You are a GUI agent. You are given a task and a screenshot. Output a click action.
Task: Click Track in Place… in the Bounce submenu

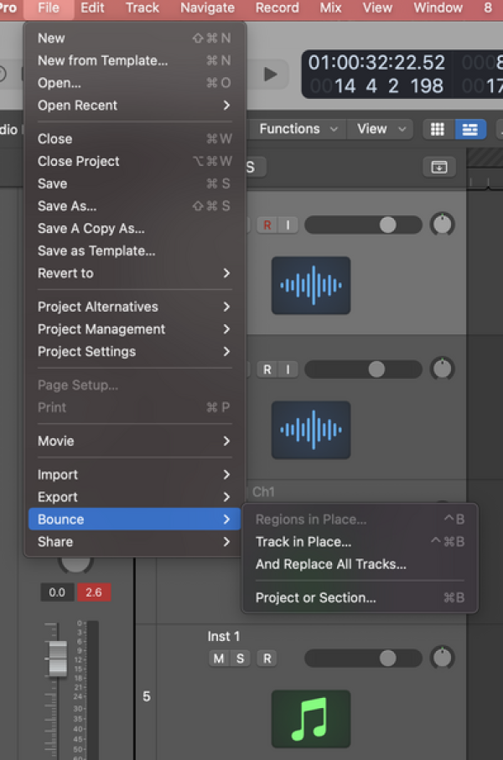coord(303,542)
